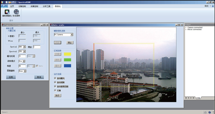Toggle the 自动速度匹配 checkbox
The height and width of the screenshot is (114, 215).
click(55, 86)
